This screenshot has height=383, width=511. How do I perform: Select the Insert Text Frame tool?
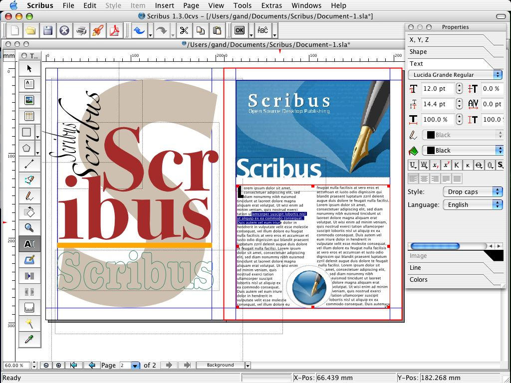point(29,84)
